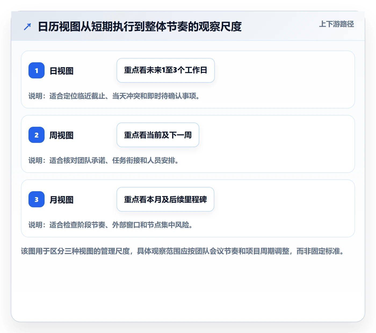Click the diagonal arrow icon beside the title

click(27, 27)
